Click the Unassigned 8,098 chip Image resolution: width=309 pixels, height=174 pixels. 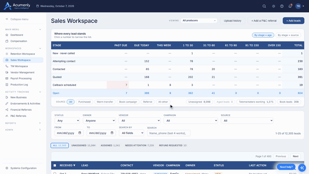tap(199, 102)
